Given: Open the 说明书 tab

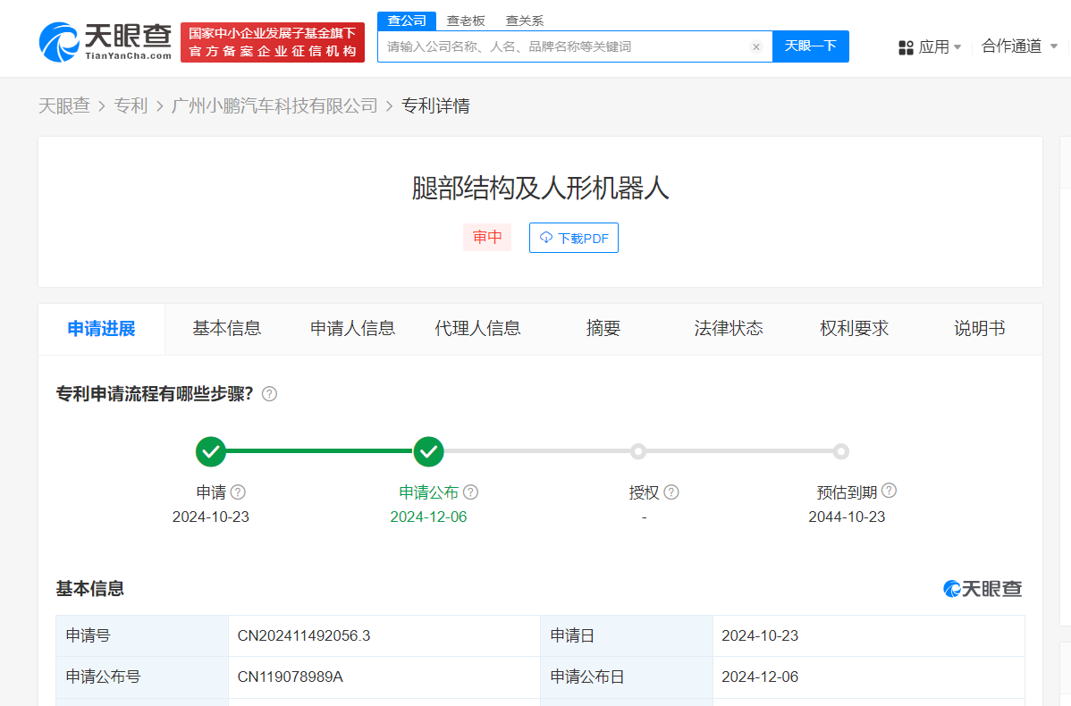Looking at the screenshot, I should pos(979,328).
